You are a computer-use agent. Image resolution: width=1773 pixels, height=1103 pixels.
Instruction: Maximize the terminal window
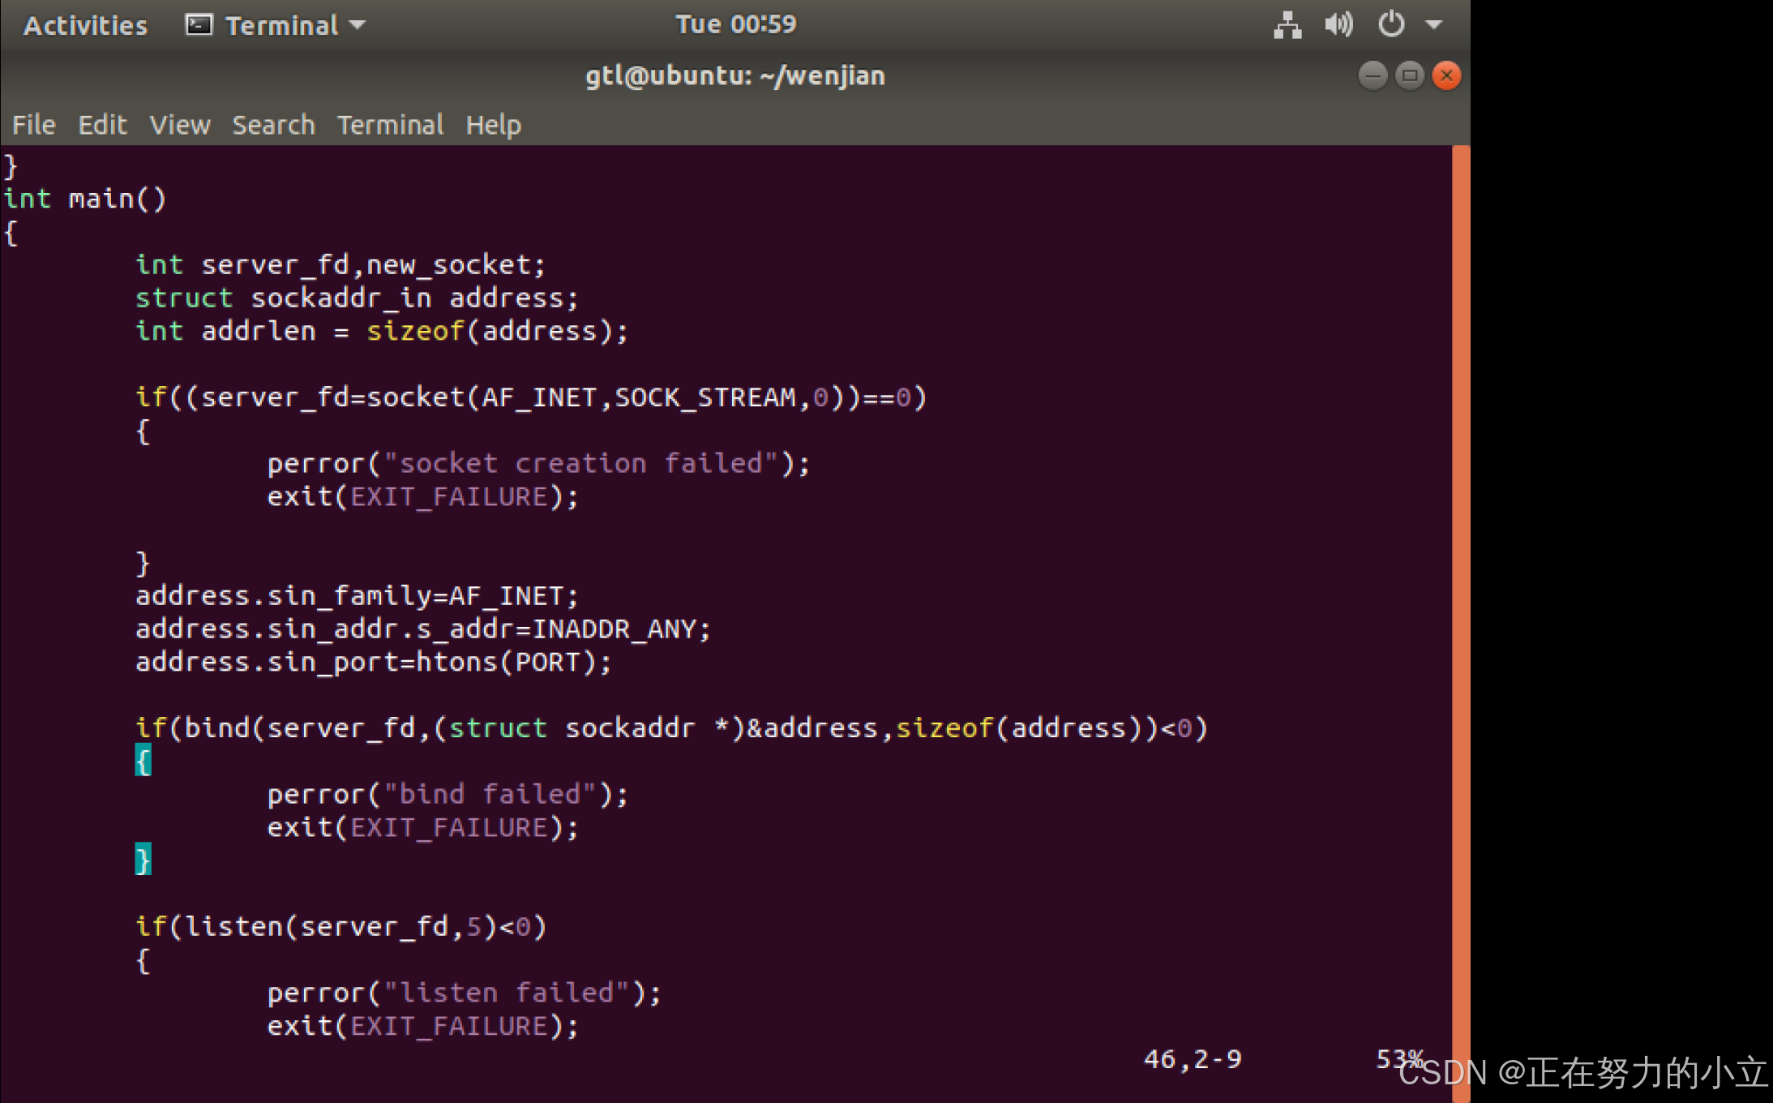coord(1410,75)
